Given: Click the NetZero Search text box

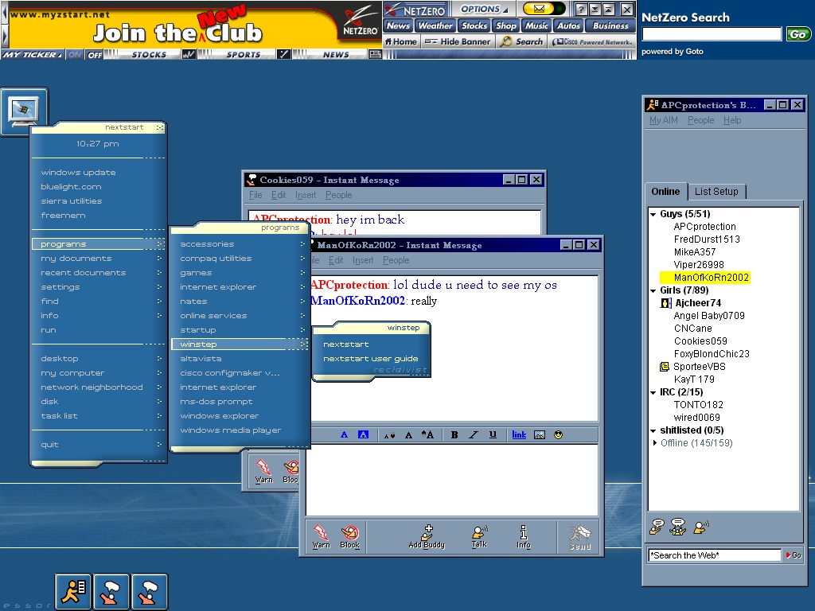Looking at the screenshot, I should (x=712, y=34).
